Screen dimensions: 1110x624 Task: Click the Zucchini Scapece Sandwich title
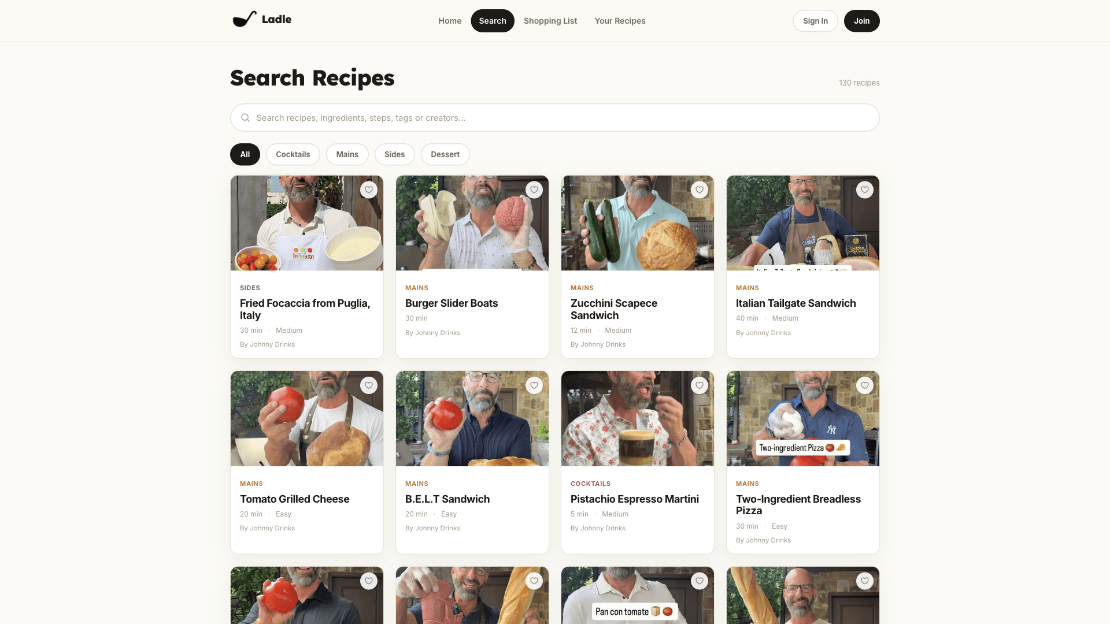pos(614,309)
